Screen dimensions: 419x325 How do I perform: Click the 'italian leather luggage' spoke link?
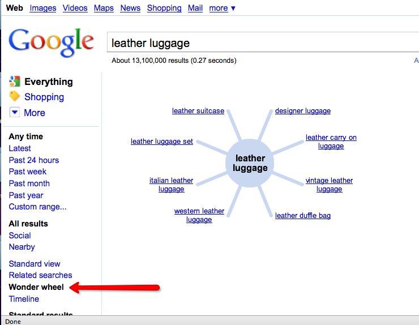[171, 185]
